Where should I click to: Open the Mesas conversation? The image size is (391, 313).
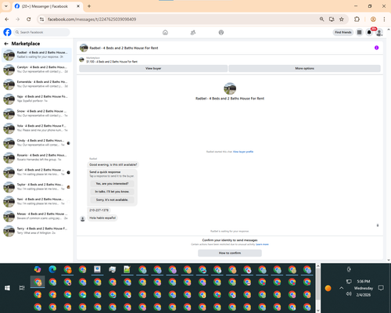point(37,216)
